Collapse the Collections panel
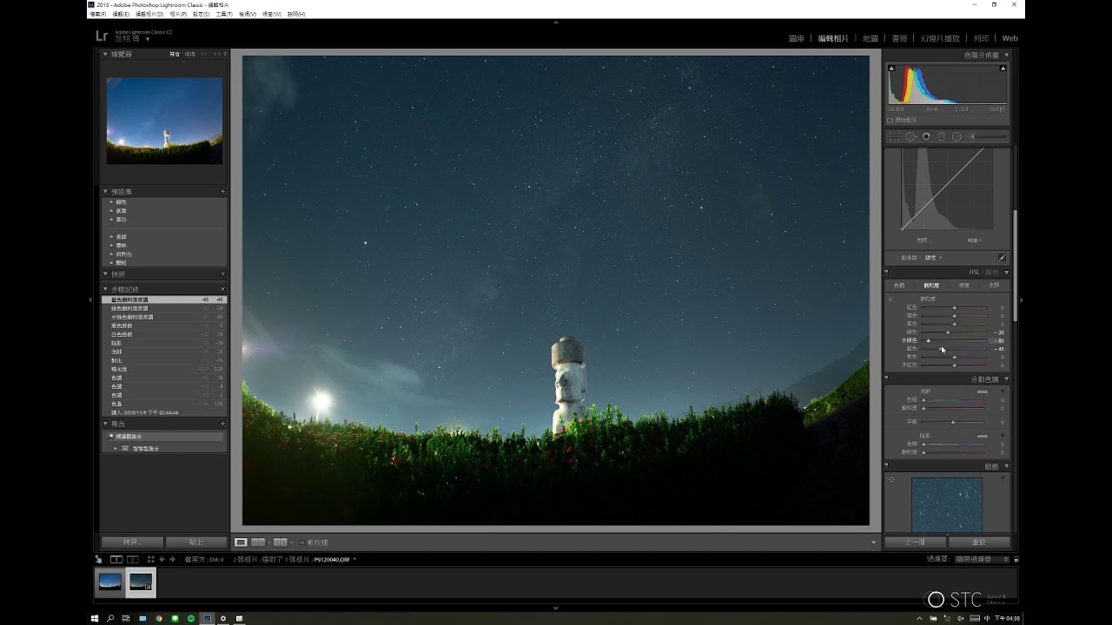The width and height of the screenshot is (1112, 625). [105, 424]
